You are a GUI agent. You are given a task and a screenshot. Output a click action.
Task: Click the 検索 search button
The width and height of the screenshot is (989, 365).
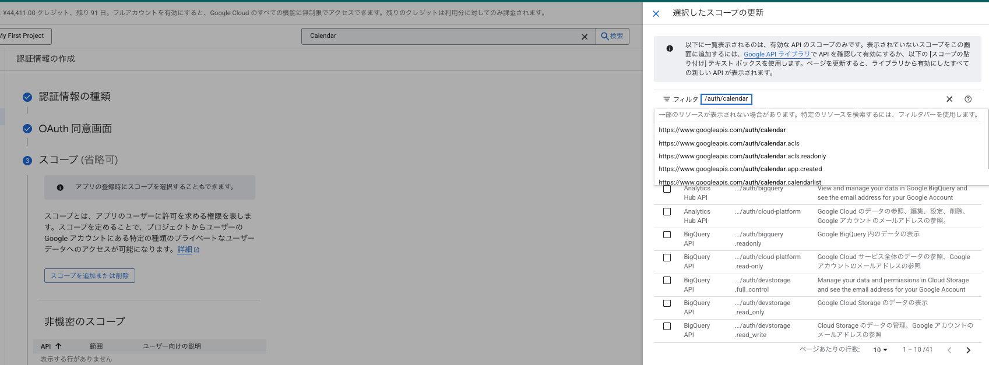point(613,36)
